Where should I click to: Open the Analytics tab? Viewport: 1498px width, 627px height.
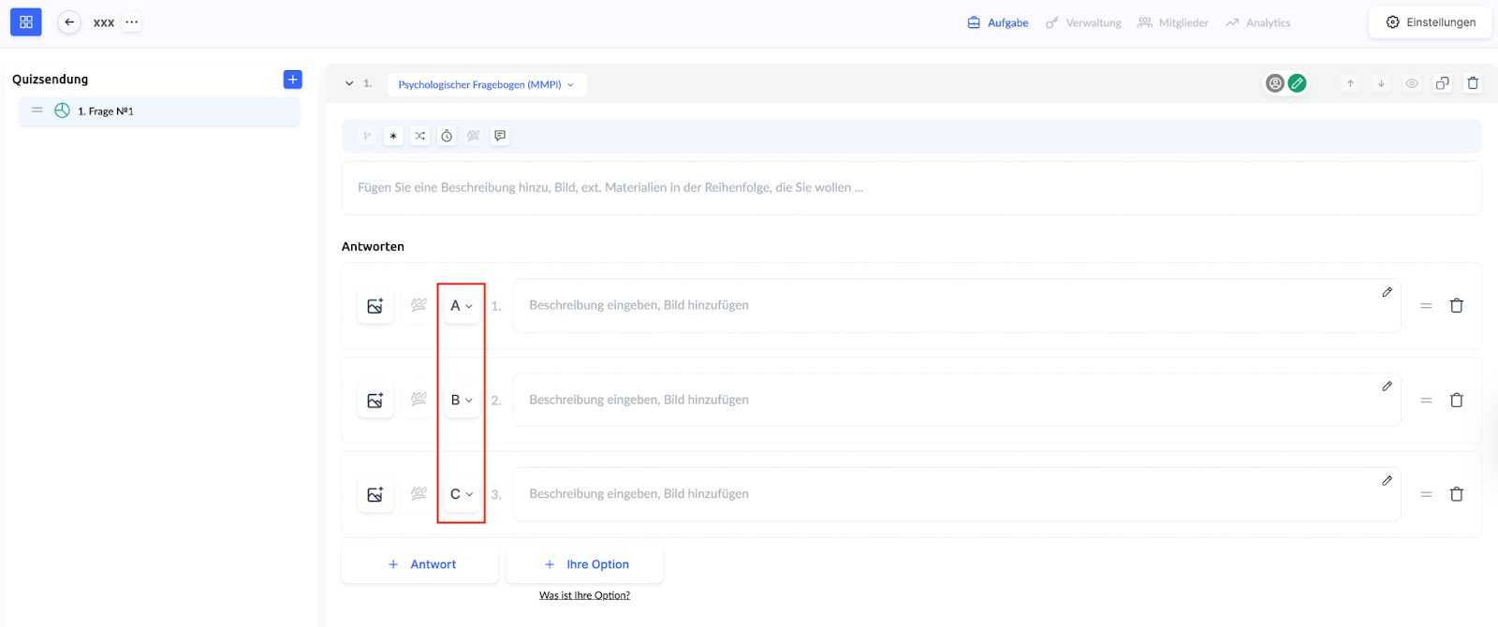(1258, 22)
